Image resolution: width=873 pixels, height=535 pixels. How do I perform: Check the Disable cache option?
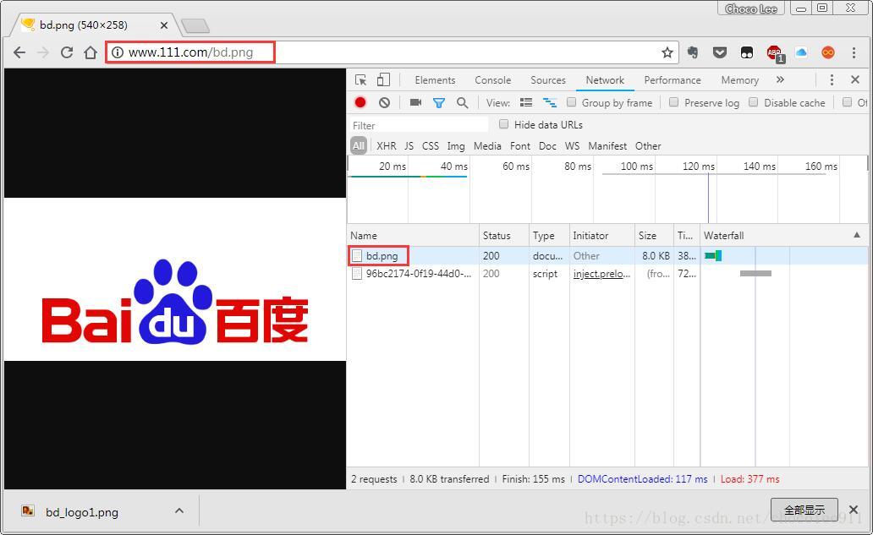[x=753, y=102]
